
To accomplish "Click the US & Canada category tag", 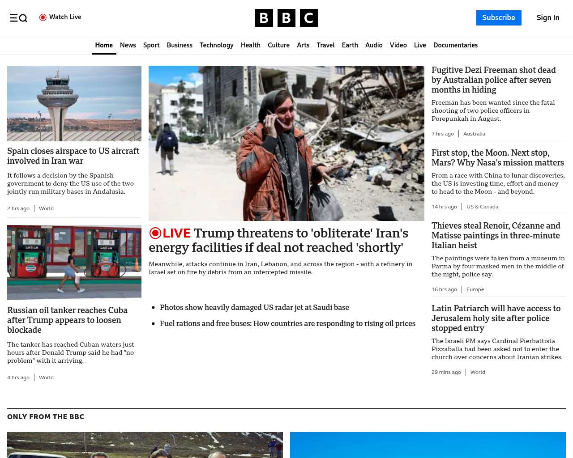I will click(482, 207).
